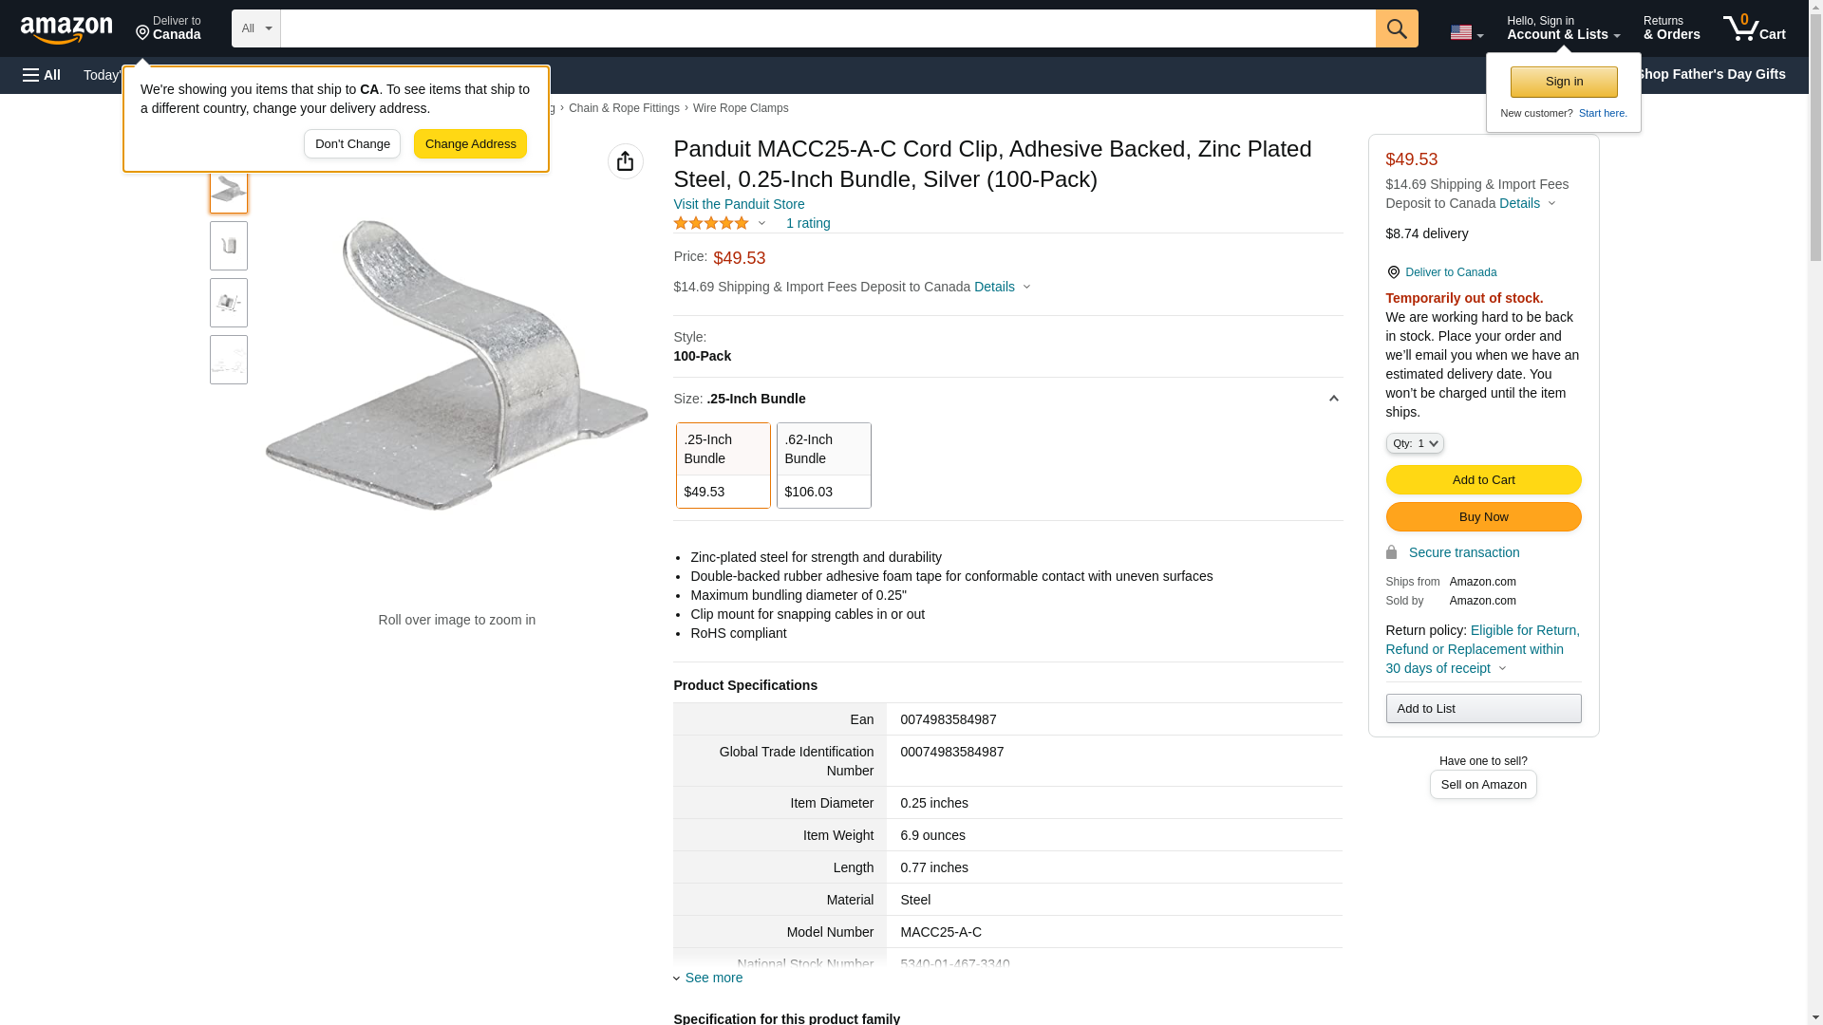Click the Add to Cart button

click(x=1482, y=479)
